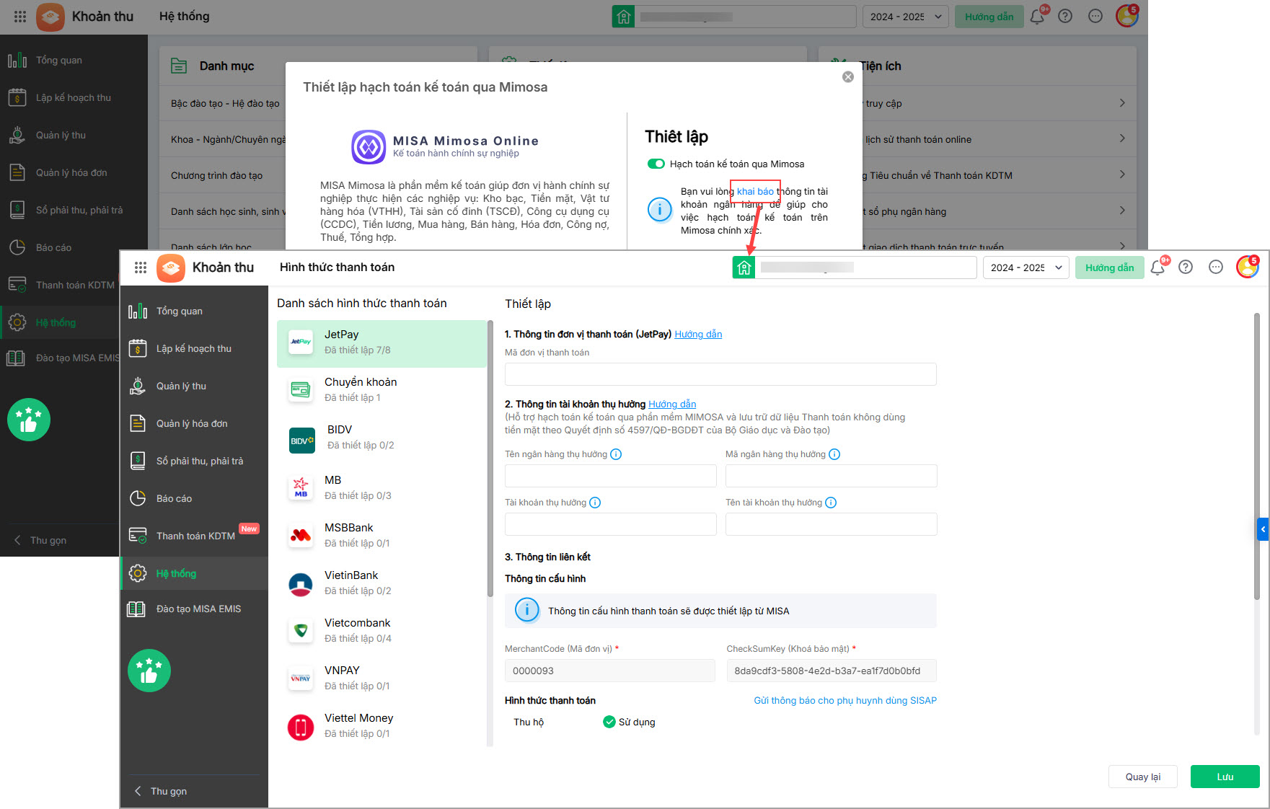Select JetPay in the payment method list

(x=382, y=343)
